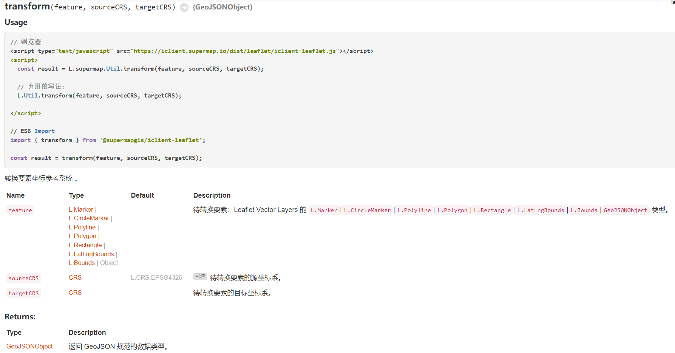Click the // 浏览器 comment in code block
Screen dimensions: 675x353
26,42
